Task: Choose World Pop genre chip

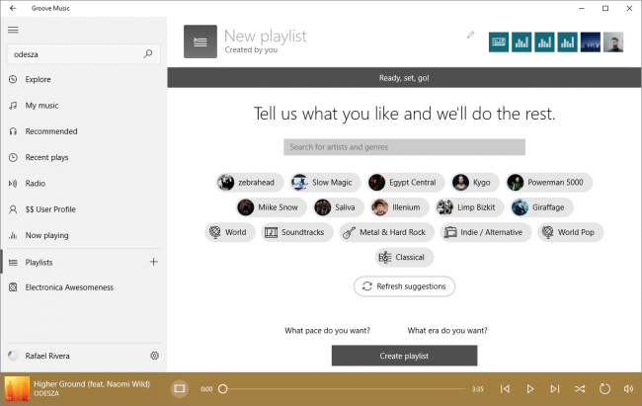Action: tap(570, 232)
